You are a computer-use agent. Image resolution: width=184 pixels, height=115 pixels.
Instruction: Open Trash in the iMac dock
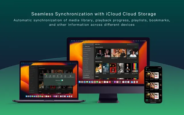[137, 82]
